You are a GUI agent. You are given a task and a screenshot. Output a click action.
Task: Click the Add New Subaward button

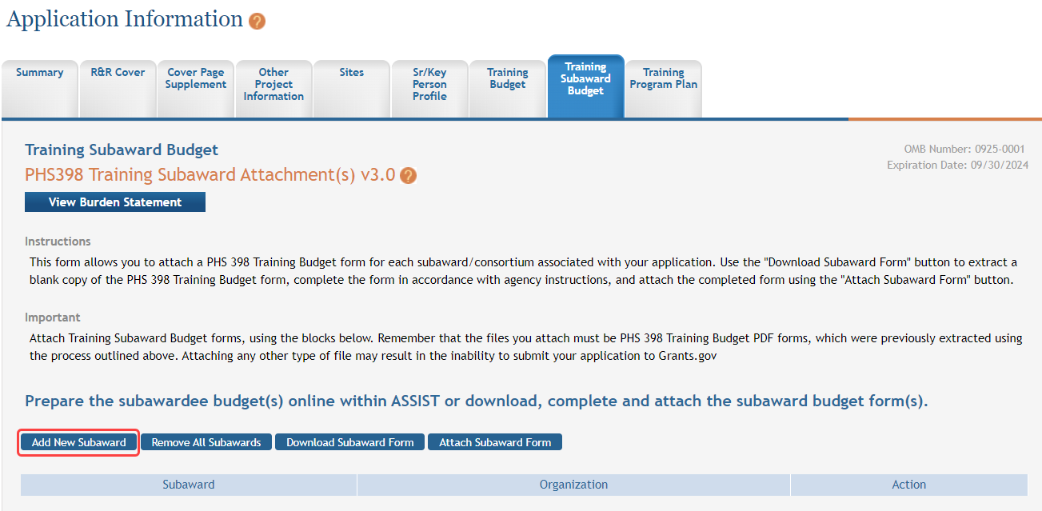pos(78,442)
